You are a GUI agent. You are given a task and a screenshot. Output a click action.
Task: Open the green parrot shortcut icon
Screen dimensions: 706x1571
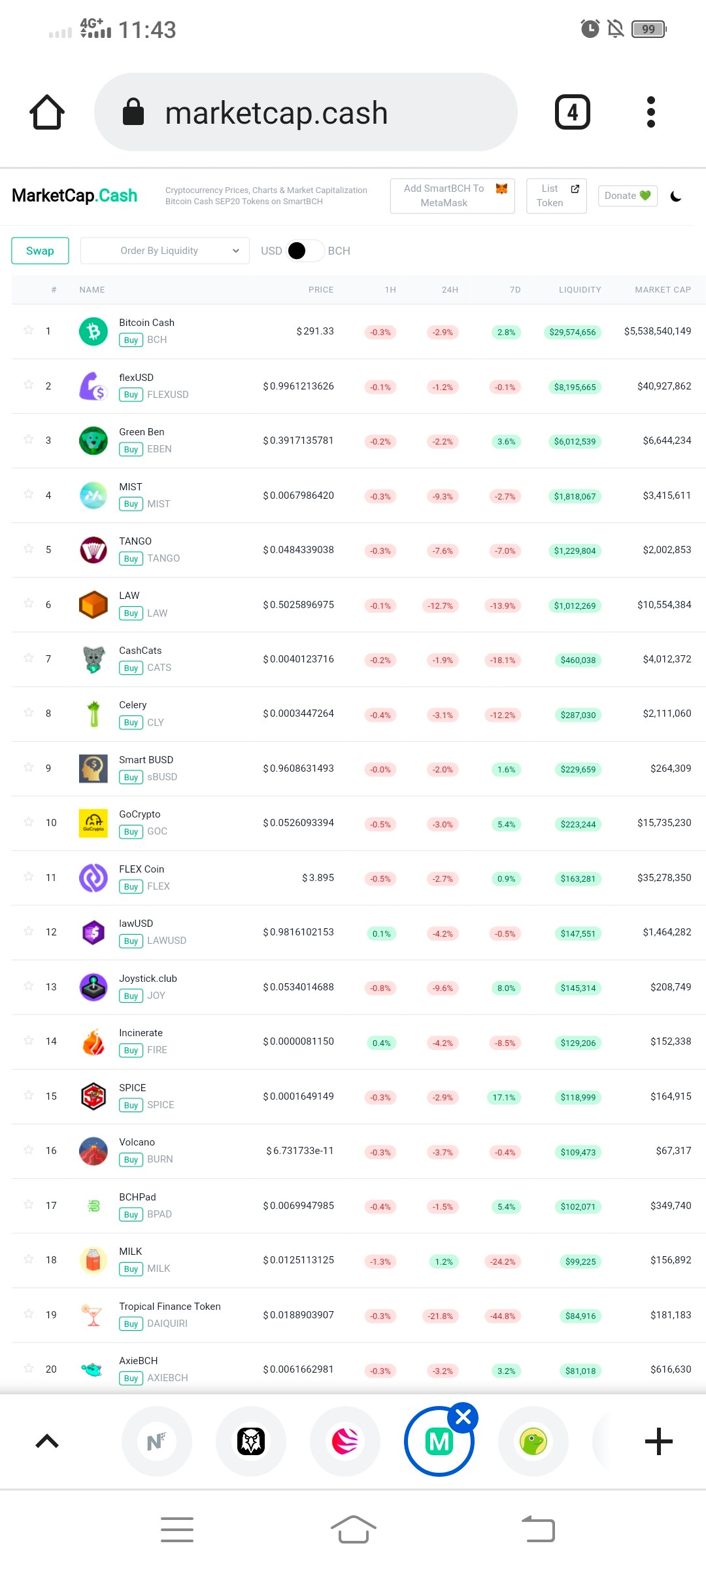[533, 1441]
